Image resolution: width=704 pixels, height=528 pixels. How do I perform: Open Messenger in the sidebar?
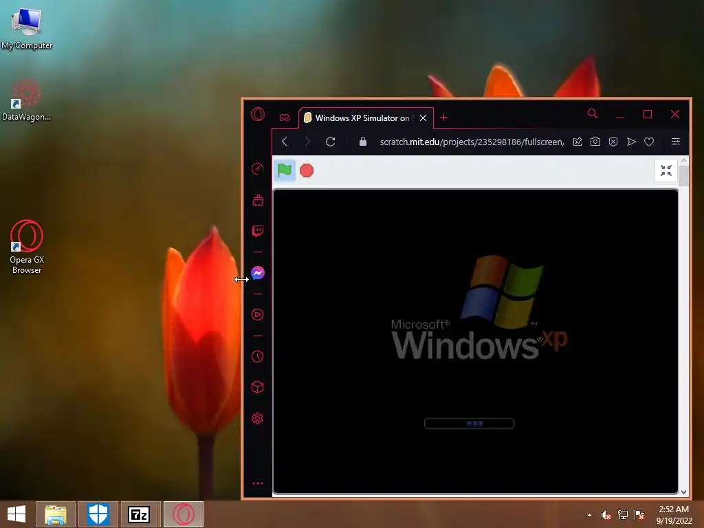click(258, 272)
